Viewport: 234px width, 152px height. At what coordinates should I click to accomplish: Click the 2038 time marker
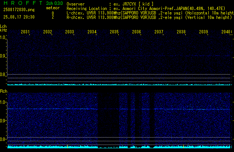pyautogui.click(x=181, y=32)
